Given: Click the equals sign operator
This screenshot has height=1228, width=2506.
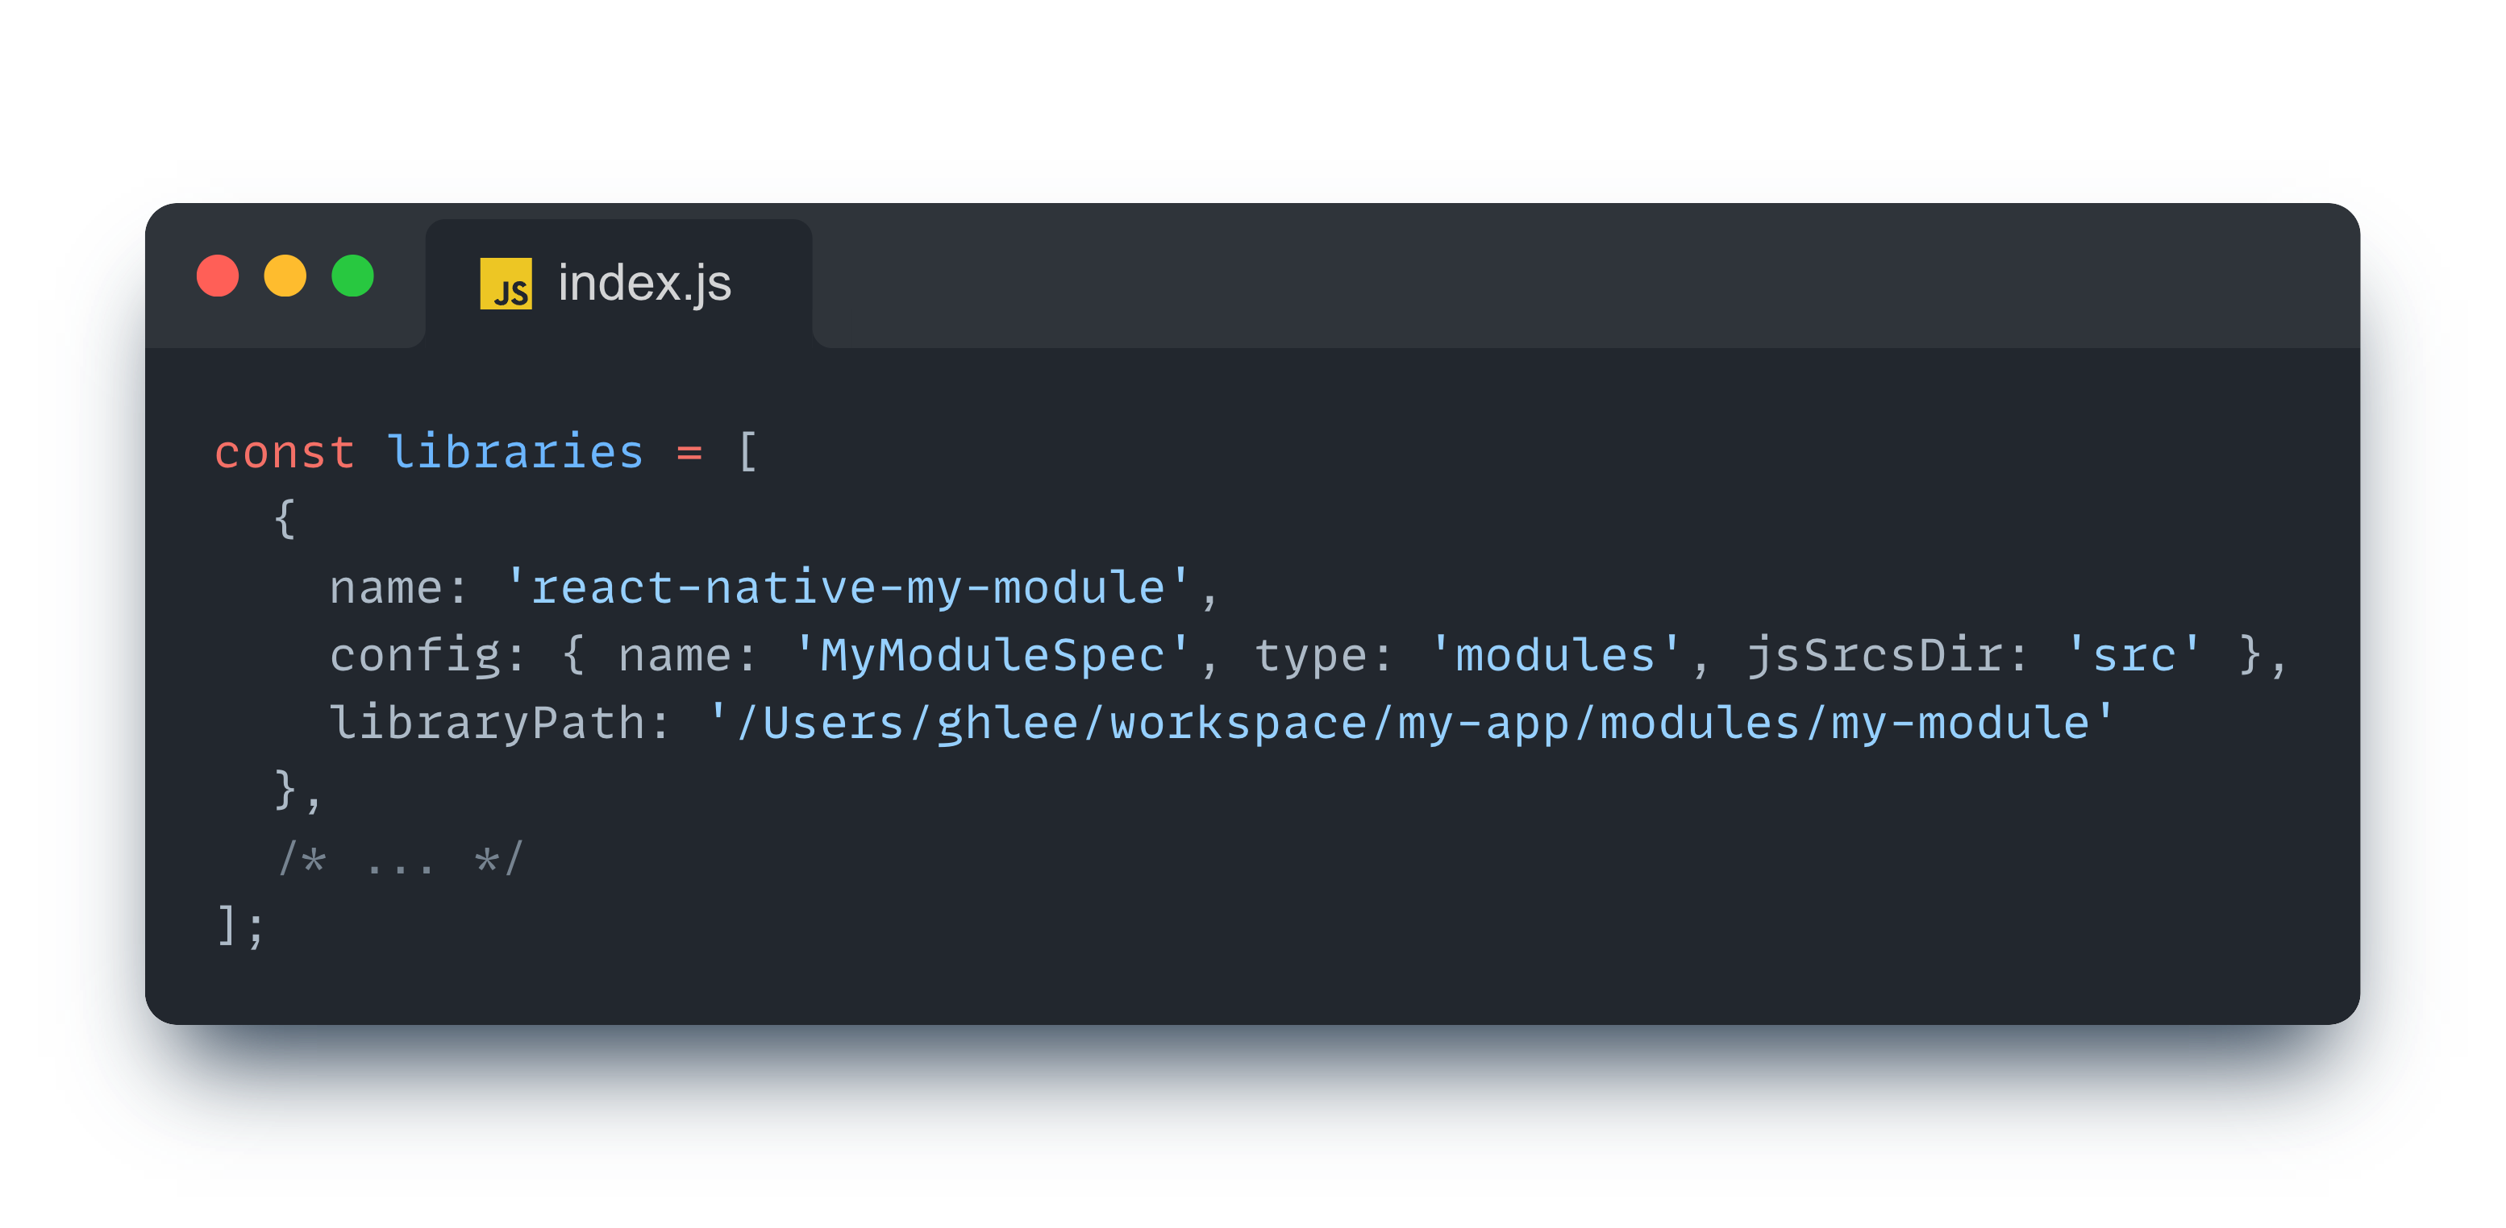Looking at the screenshot, I should tap(689, 453).
